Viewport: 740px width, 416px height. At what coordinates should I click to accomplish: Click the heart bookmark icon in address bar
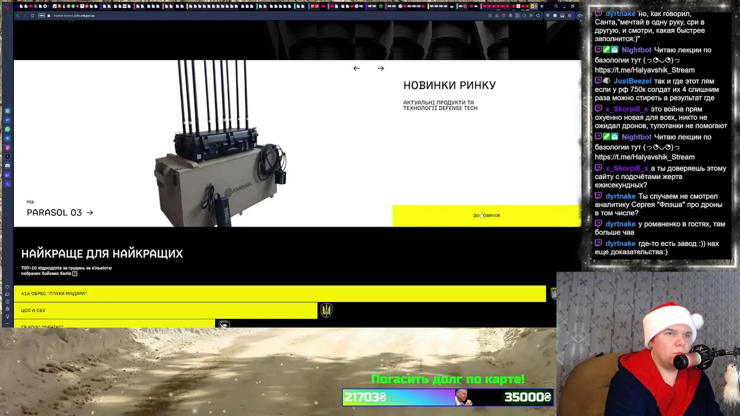point(524,16)
